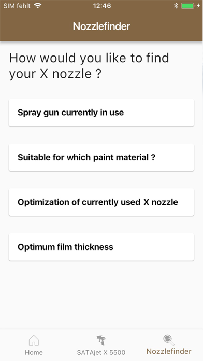Select the Nozzlefinder tab label
This screenshot has width=203, height=361.
[x=169, y=351]
